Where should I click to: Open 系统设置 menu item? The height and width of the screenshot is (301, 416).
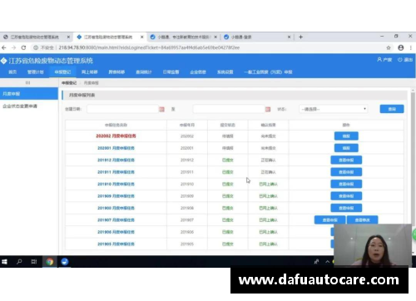point(225,72)
